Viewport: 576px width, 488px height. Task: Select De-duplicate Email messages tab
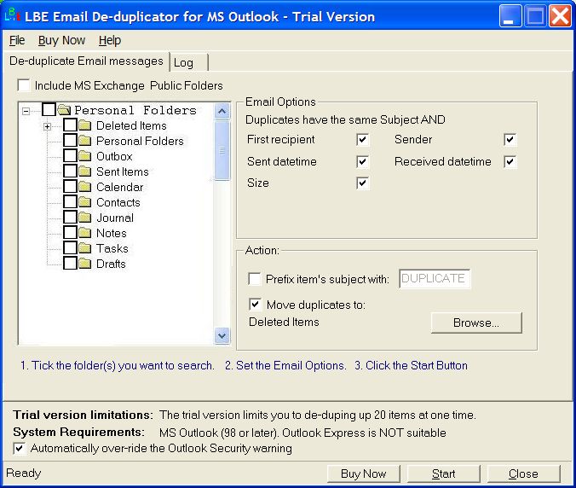(86, 61)
